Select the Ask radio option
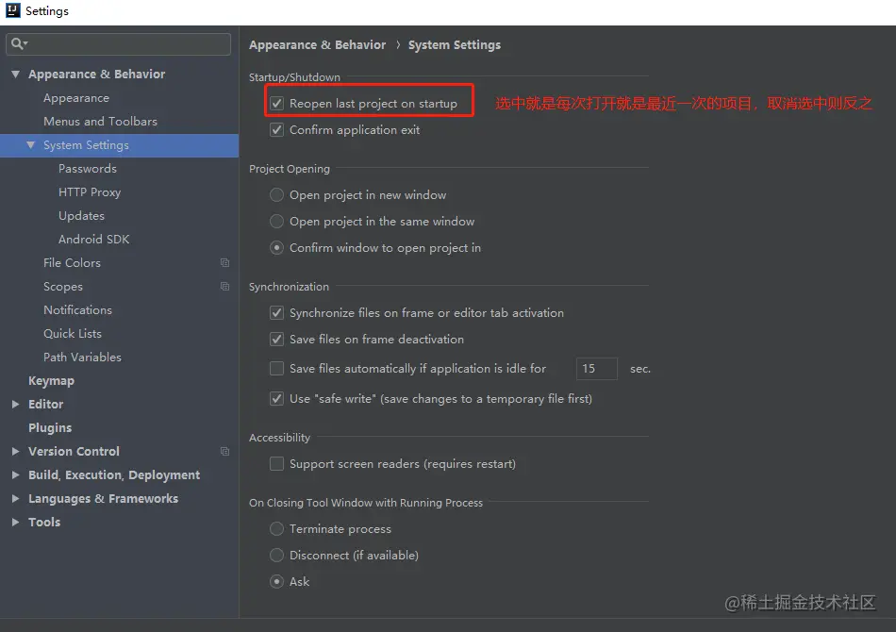This screenshot has width=896, height=632. (276, 581)
